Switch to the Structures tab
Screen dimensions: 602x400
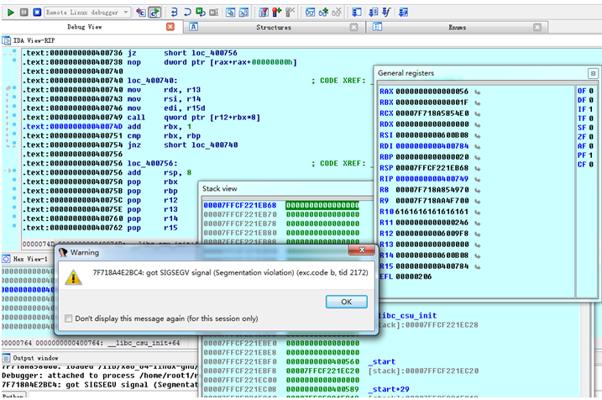[273, 27]
